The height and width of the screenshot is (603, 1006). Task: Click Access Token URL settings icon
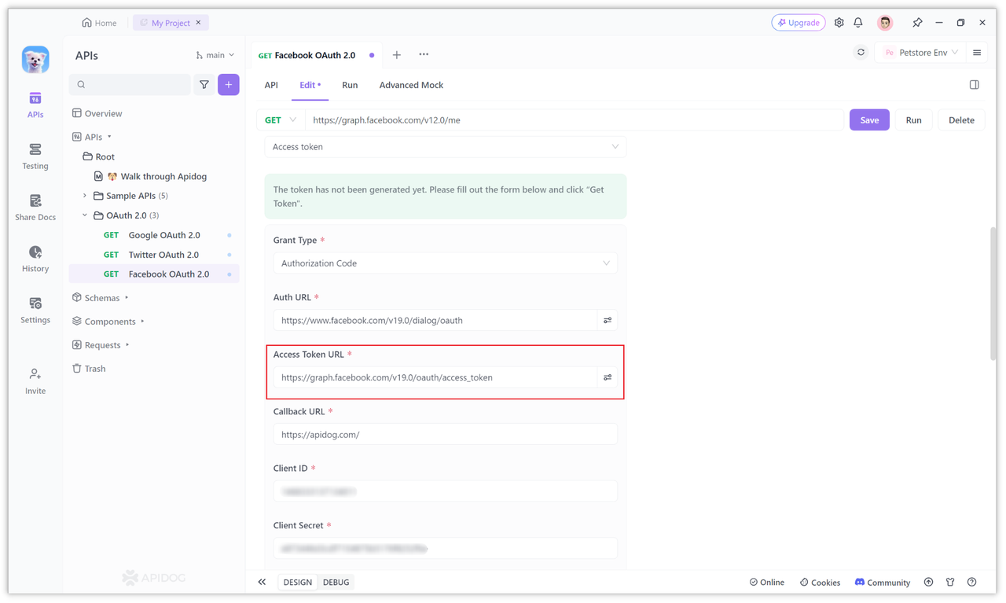pos(608,377)
